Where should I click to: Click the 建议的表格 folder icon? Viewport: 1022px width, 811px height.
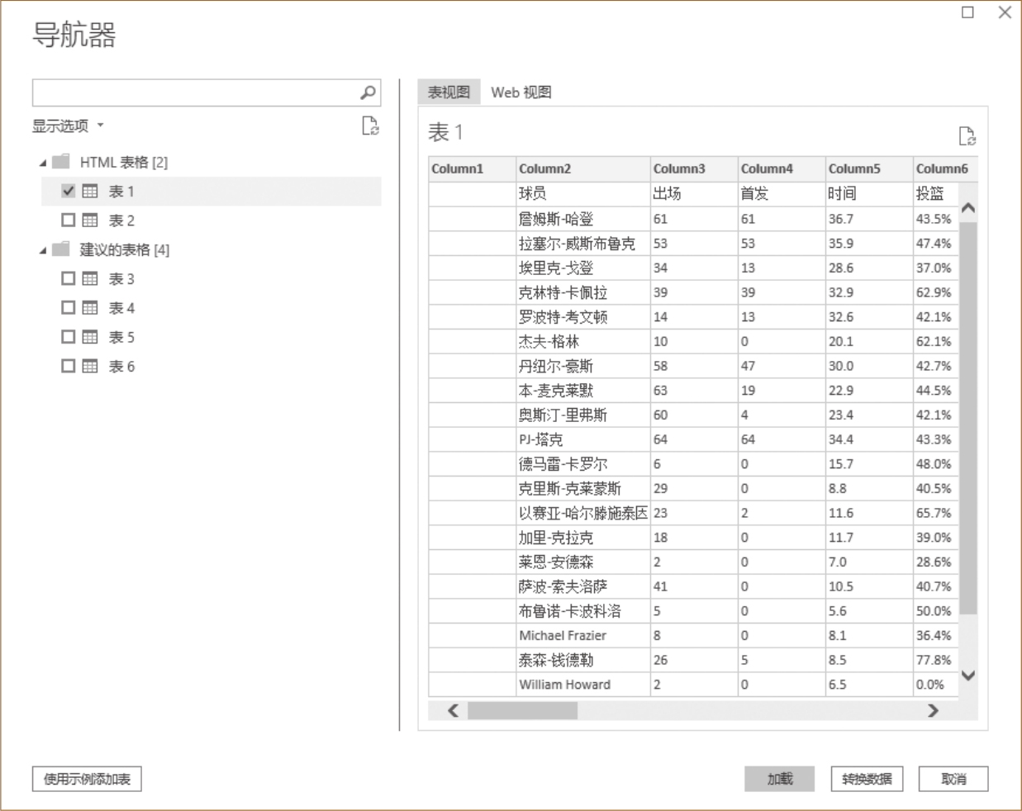(61, 249)
